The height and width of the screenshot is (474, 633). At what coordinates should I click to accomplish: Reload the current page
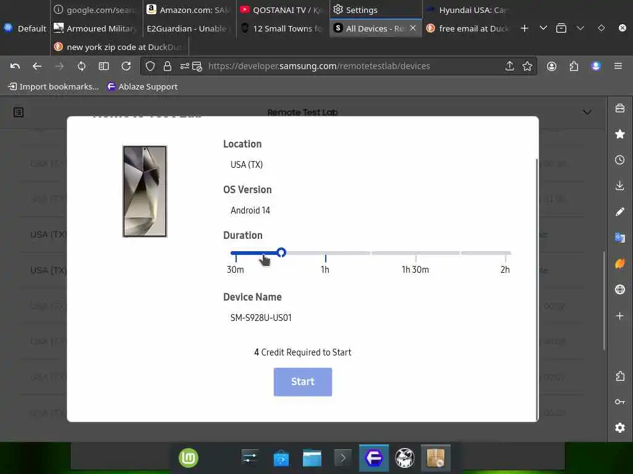(x=126, y=66)
